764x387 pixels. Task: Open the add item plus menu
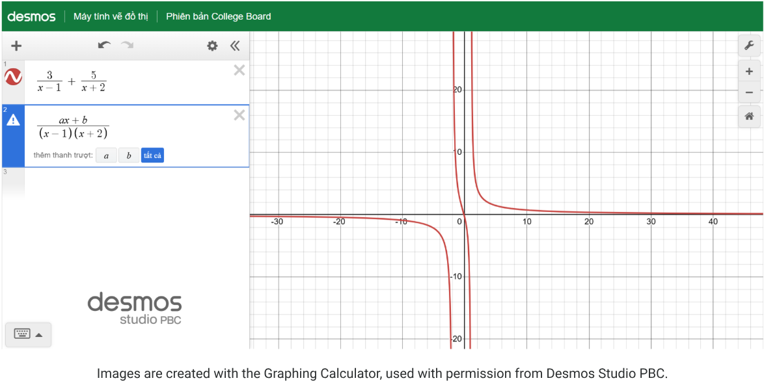click(x=16, y=46)
